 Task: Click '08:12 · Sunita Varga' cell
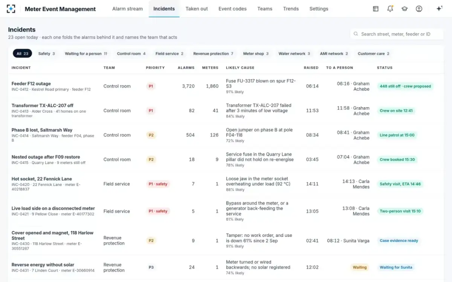348,241
